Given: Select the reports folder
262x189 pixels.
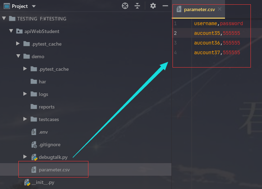Looking at the screenshot, I should click(x=46, y=107).
